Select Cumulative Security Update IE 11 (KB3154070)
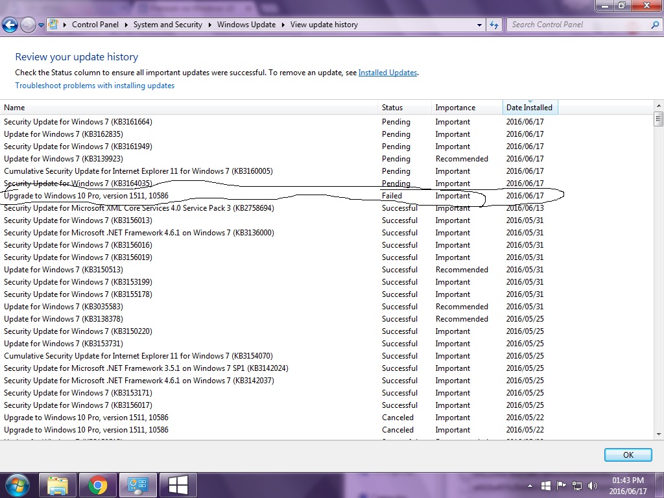664x498 pixels. click(x=279, y=356)
